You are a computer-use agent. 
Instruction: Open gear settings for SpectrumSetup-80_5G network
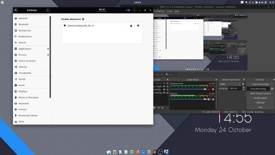(138, 26)
